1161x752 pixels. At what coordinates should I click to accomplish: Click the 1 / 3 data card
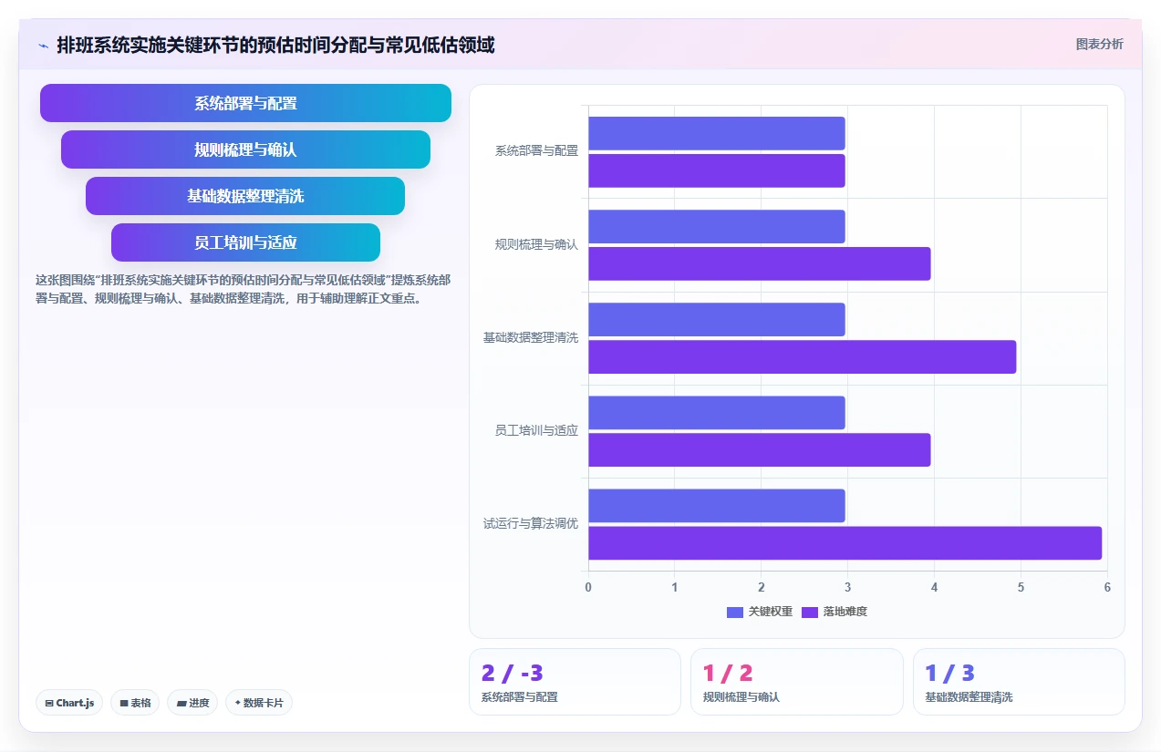(x=1019, y=682)
